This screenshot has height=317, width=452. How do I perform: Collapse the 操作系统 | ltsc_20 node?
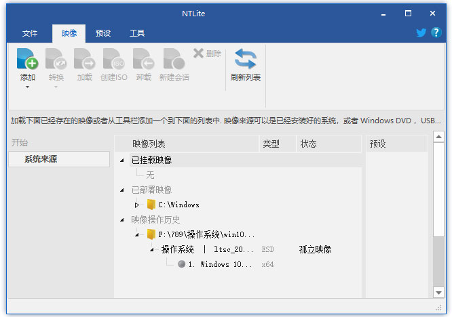coord(152,250)
